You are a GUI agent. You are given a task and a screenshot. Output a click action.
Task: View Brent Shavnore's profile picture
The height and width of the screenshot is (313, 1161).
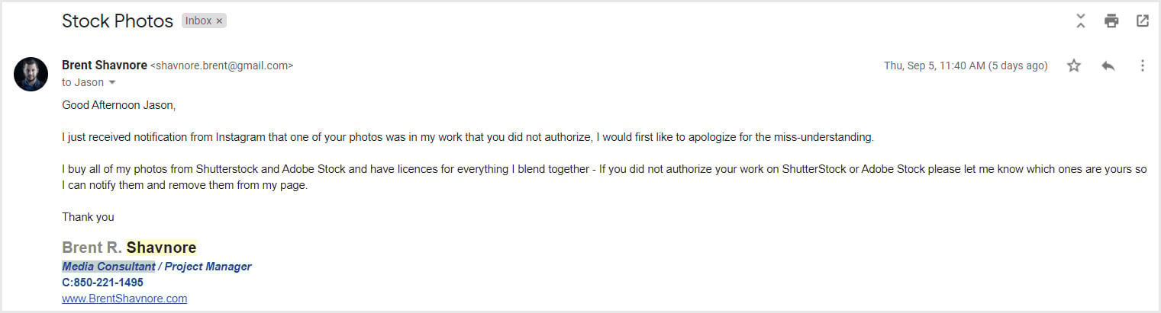(31, 74)
